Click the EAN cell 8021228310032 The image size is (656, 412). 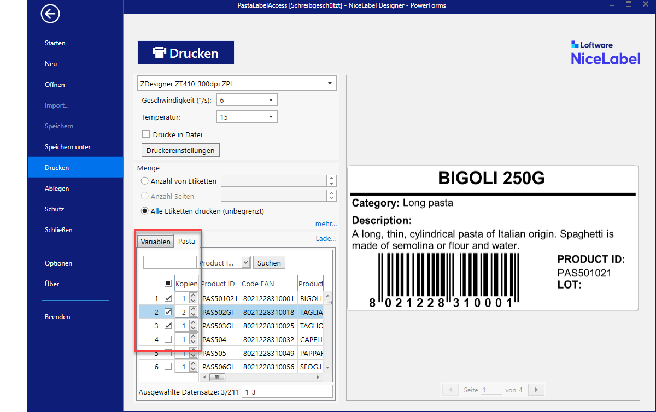[269, 339]
